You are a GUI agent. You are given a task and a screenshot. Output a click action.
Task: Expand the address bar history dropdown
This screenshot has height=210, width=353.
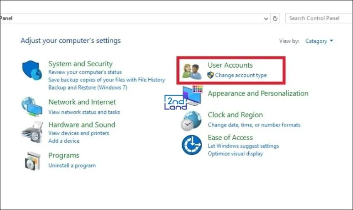pyautogui.click(x=266, y=19)
